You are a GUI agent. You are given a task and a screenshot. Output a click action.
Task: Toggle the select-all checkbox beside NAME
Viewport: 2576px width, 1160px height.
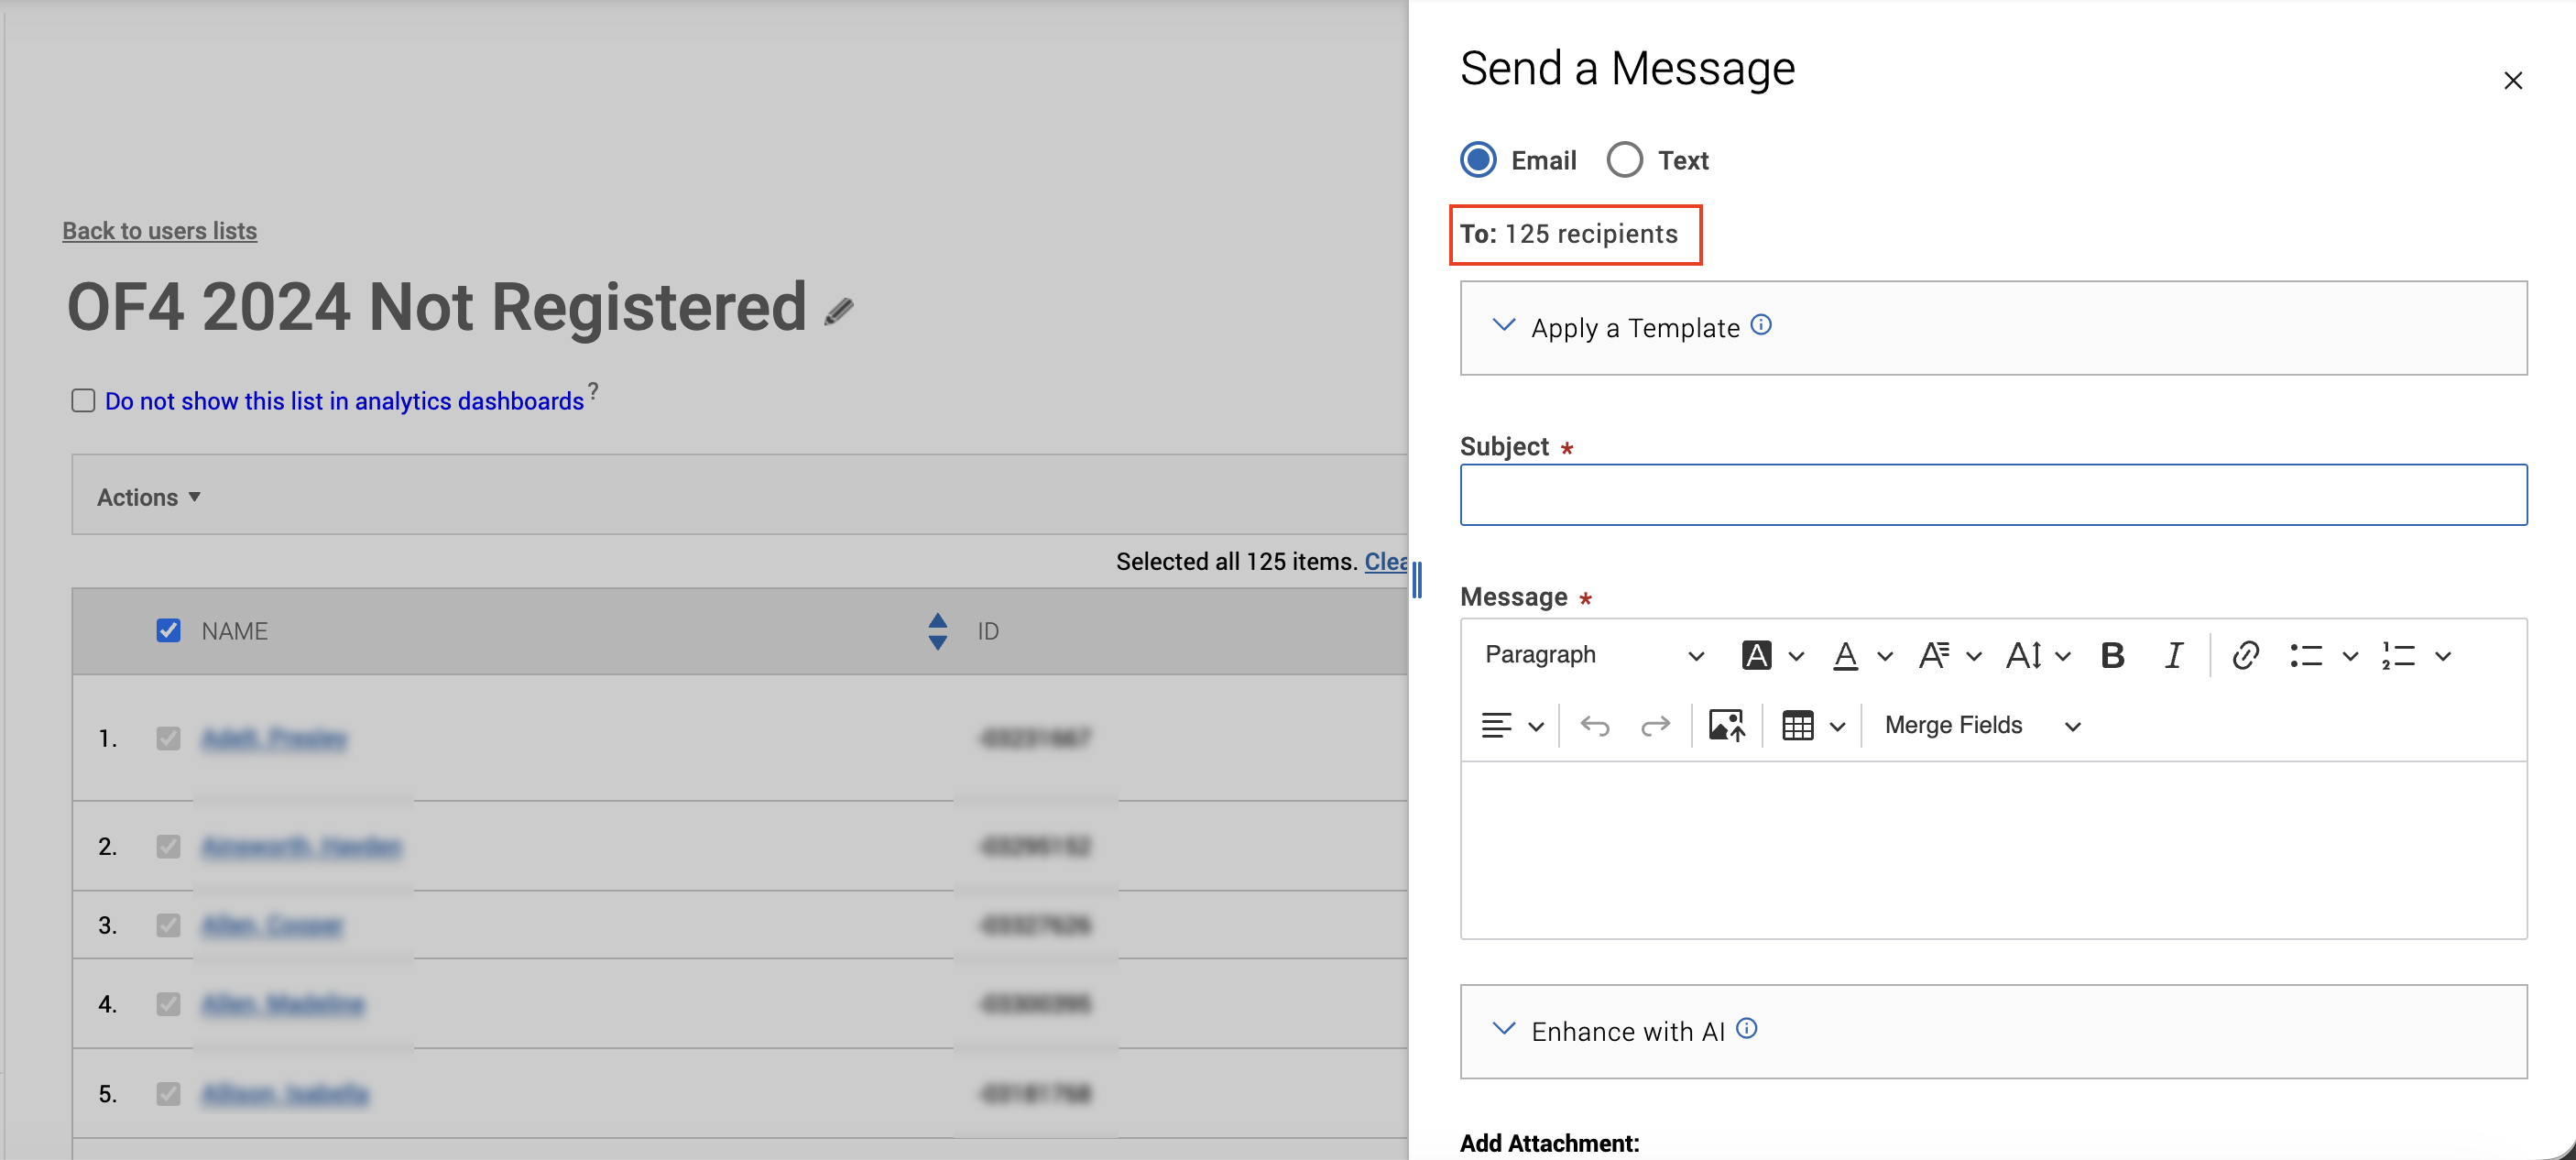[168, 630]
